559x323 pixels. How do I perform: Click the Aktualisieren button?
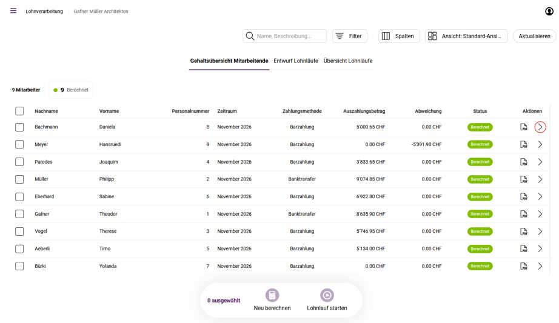[x=534, y=36]
